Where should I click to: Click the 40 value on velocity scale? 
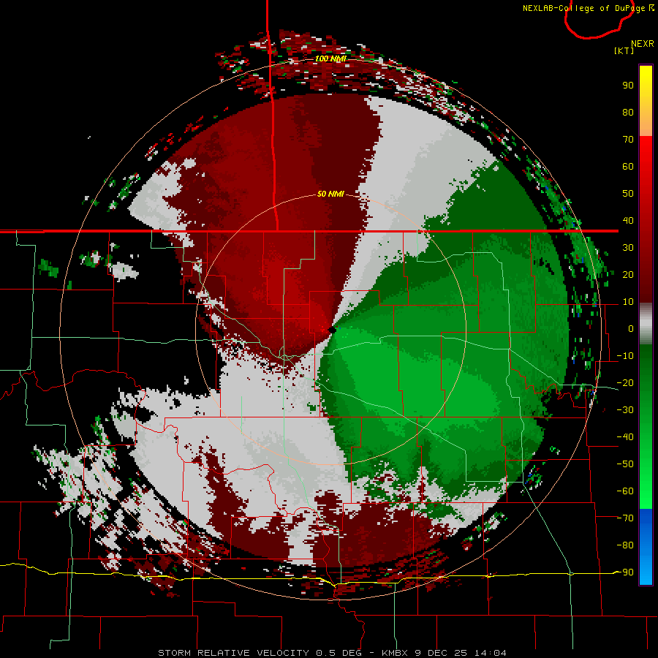click(x=628, y=221)
